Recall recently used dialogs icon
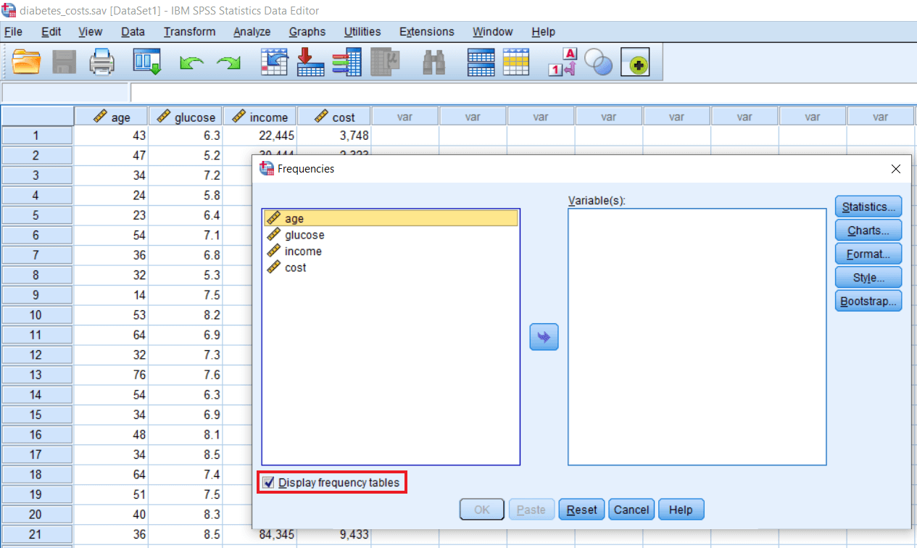 146,62
